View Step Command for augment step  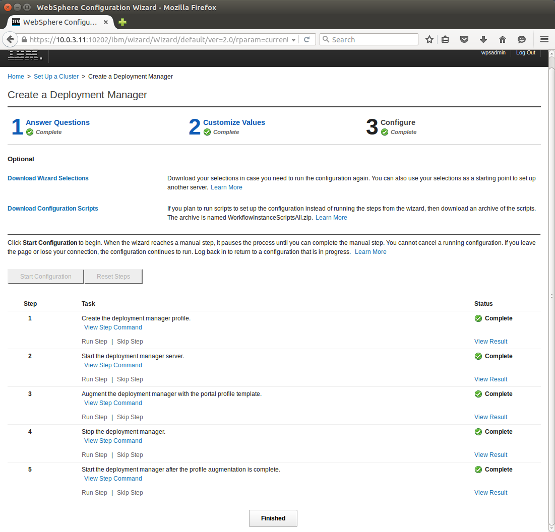pyautogui.click(x=113, y=403)
